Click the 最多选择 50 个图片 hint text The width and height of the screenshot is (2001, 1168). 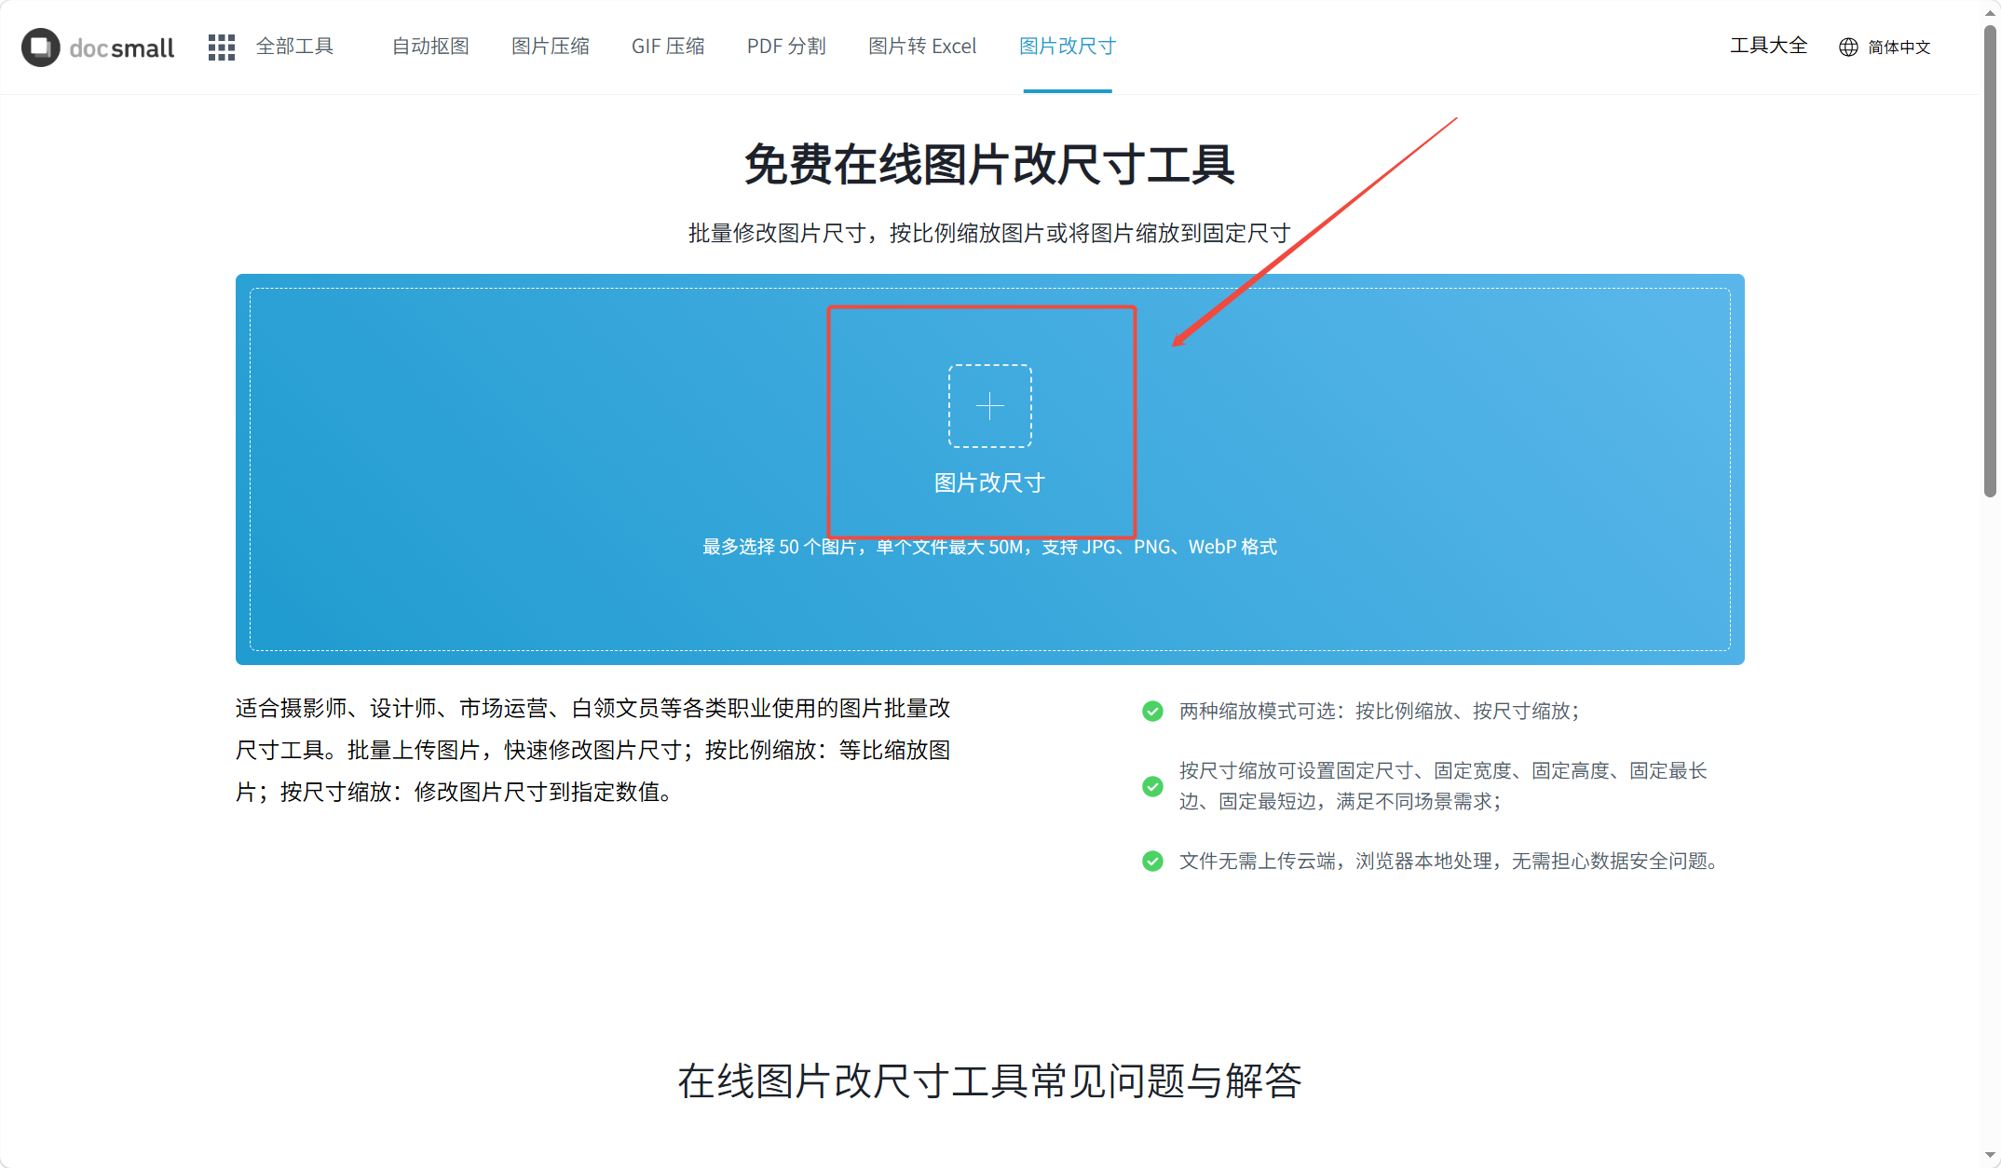click(x=989, y=547)
